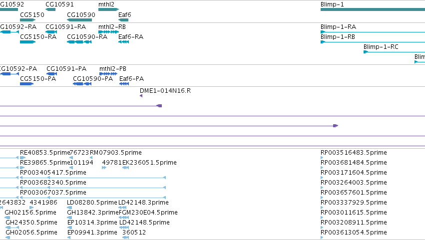Select the LD42148.5prime EST label

(x=144, y=223)
